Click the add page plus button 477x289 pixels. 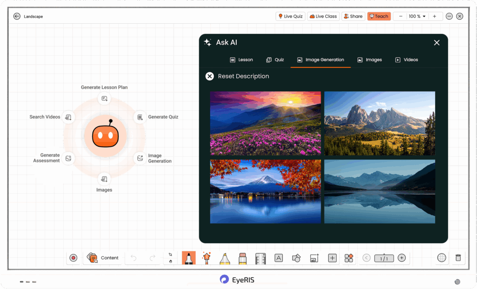(402, 258)
